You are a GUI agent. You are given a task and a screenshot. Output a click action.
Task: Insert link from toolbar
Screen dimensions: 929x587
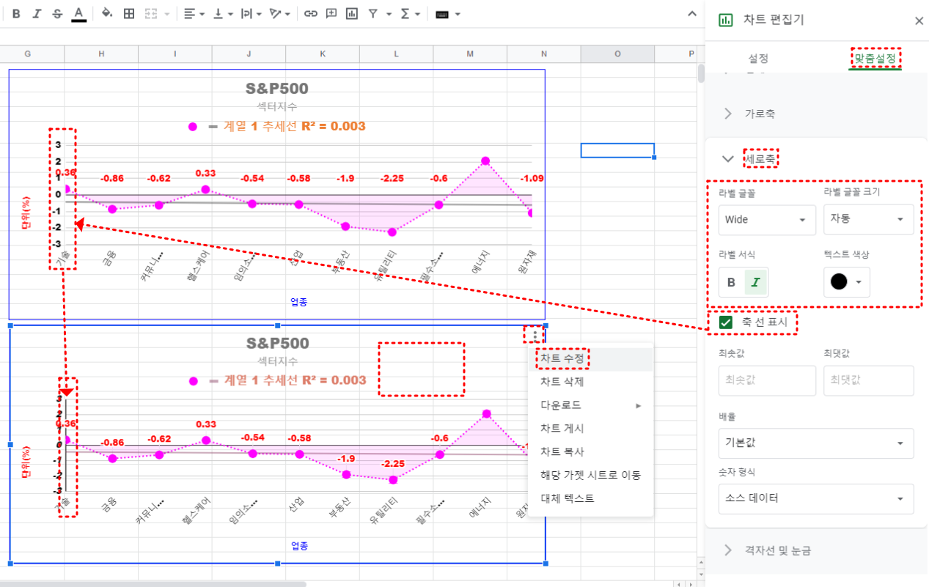tap(311, 13)
